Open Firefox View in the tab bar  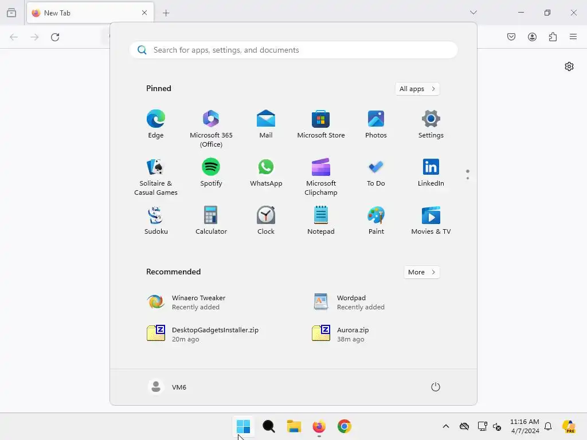11,13
